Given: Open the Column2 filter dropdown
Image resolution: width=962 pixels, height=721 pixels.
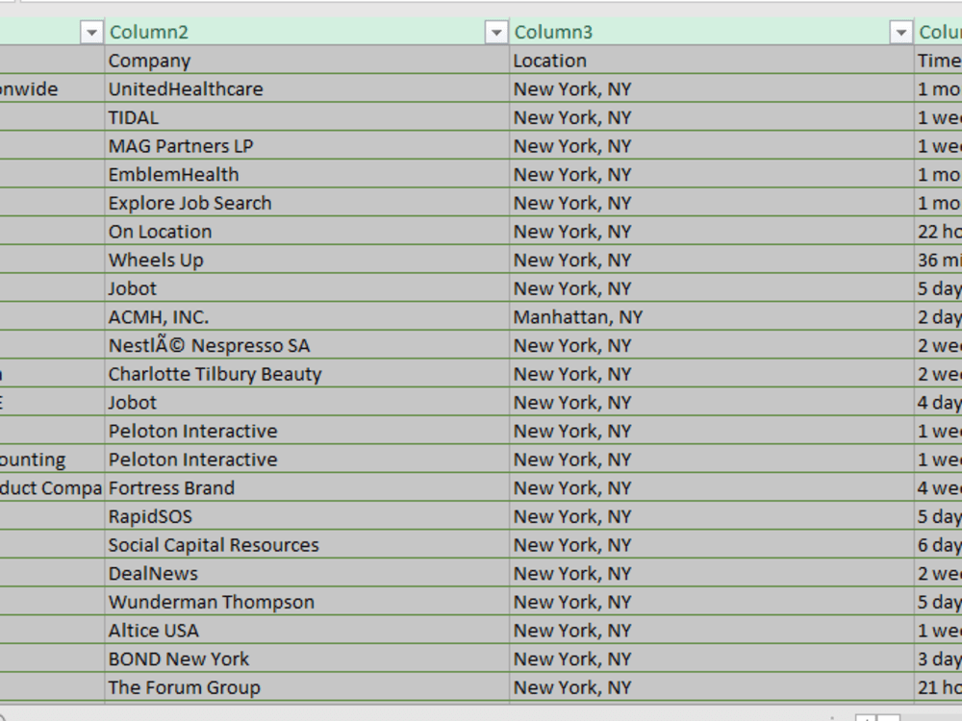Looking at the screenshot, I should [495, 32].
